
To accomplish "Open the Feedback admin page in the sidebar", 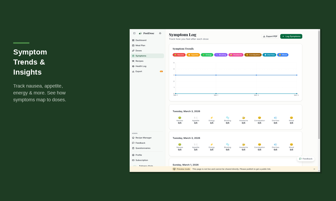I will [x=147, y=143].
